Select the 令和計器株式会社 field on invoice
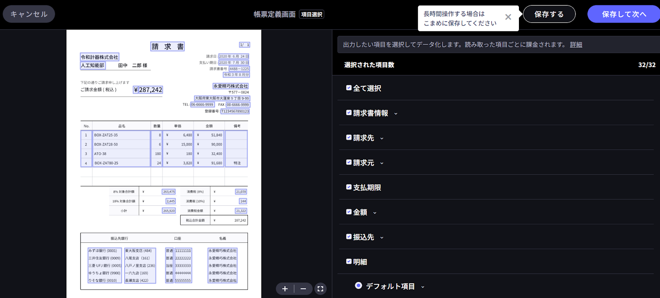 [x=99, y=57]
